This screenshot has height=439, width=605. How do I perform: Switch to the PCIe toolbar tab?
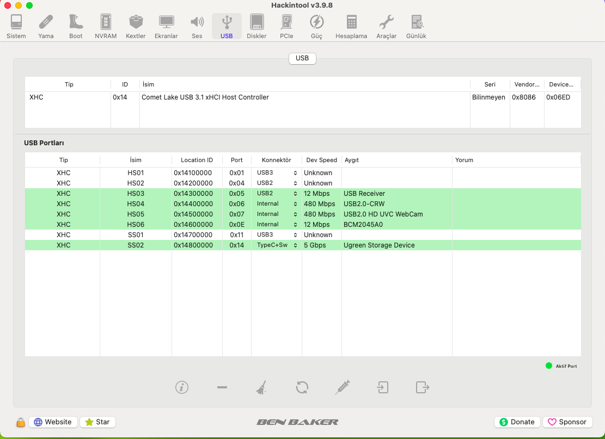[286, 26]
